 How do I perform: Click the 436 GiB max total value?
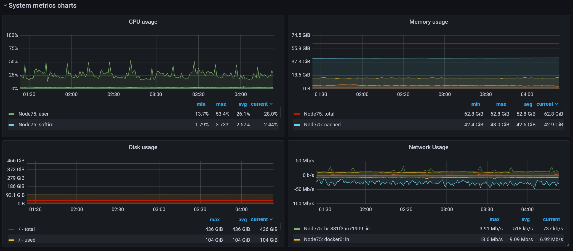214,229
